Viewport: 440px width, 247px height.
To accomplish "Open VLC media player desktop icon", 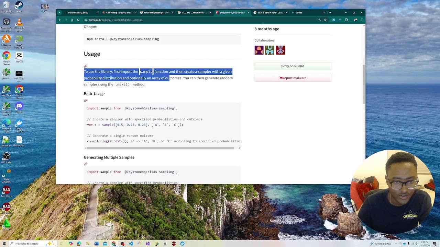I will [19, 24].
